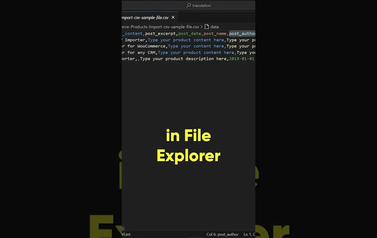377x238 pixels.
Task: Click the highlighted post_author header
Action: (x=242, y=34)
